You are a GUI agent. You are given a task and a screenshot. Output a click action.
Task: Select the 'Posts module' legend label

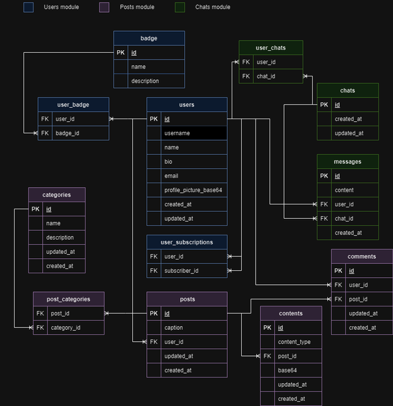click(x=137, y=7)
